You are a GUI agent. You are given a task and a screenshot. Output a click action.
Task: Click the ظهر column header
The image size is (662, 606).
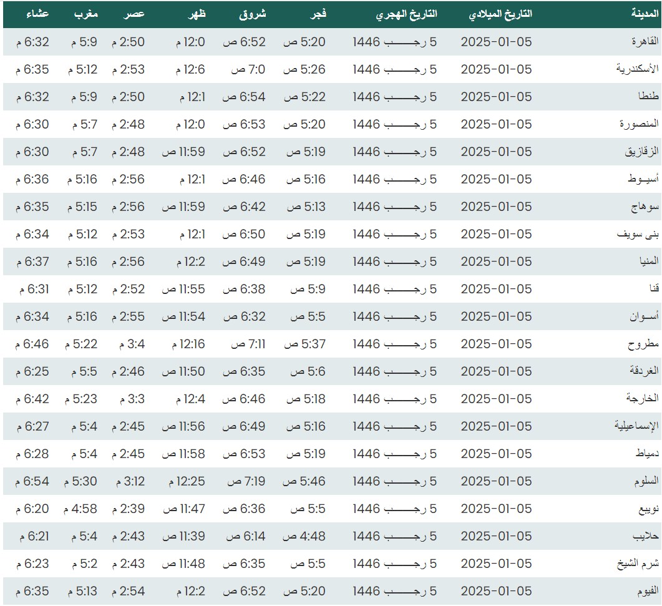(x=195, y=14)
